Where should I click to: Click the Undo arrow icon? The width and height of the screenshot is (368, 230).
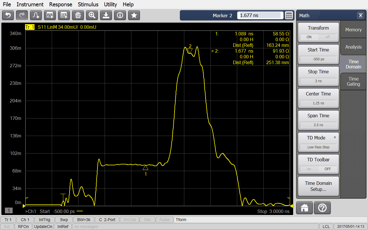pyautogui.click(x=8, y=15)
